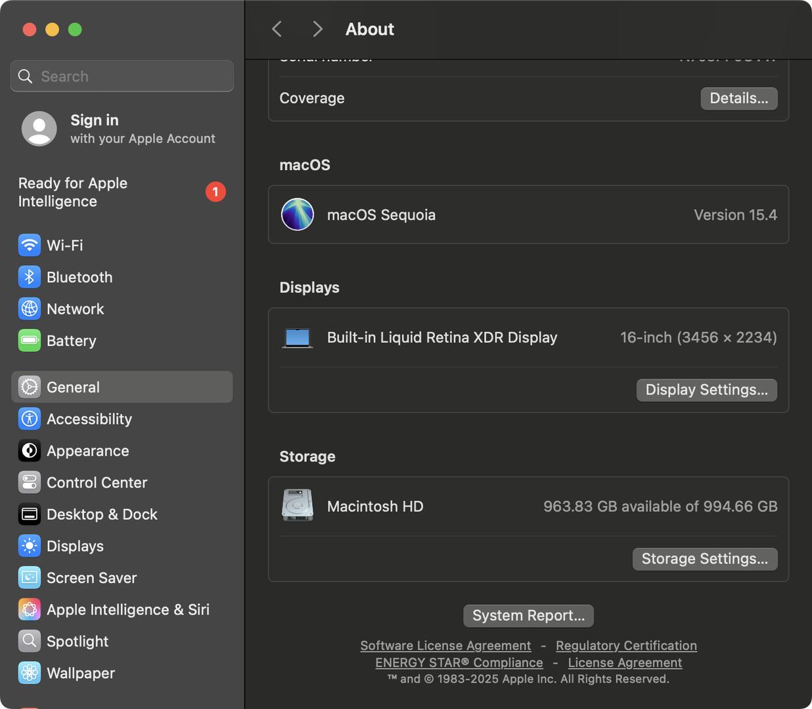
Task: Click the Coverage Details button
Action: [739, 98]
